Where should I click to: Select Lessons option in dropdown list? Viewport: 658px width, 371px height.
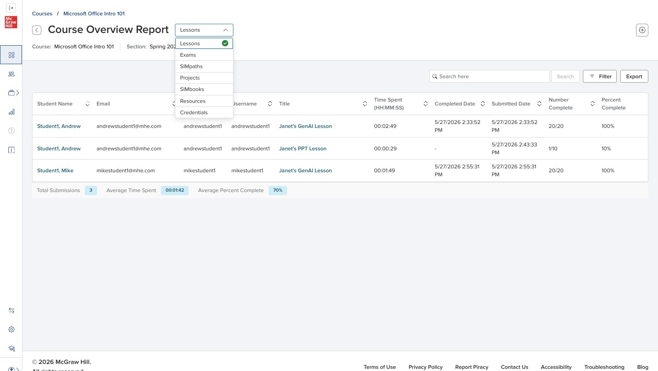coord(204,44)
